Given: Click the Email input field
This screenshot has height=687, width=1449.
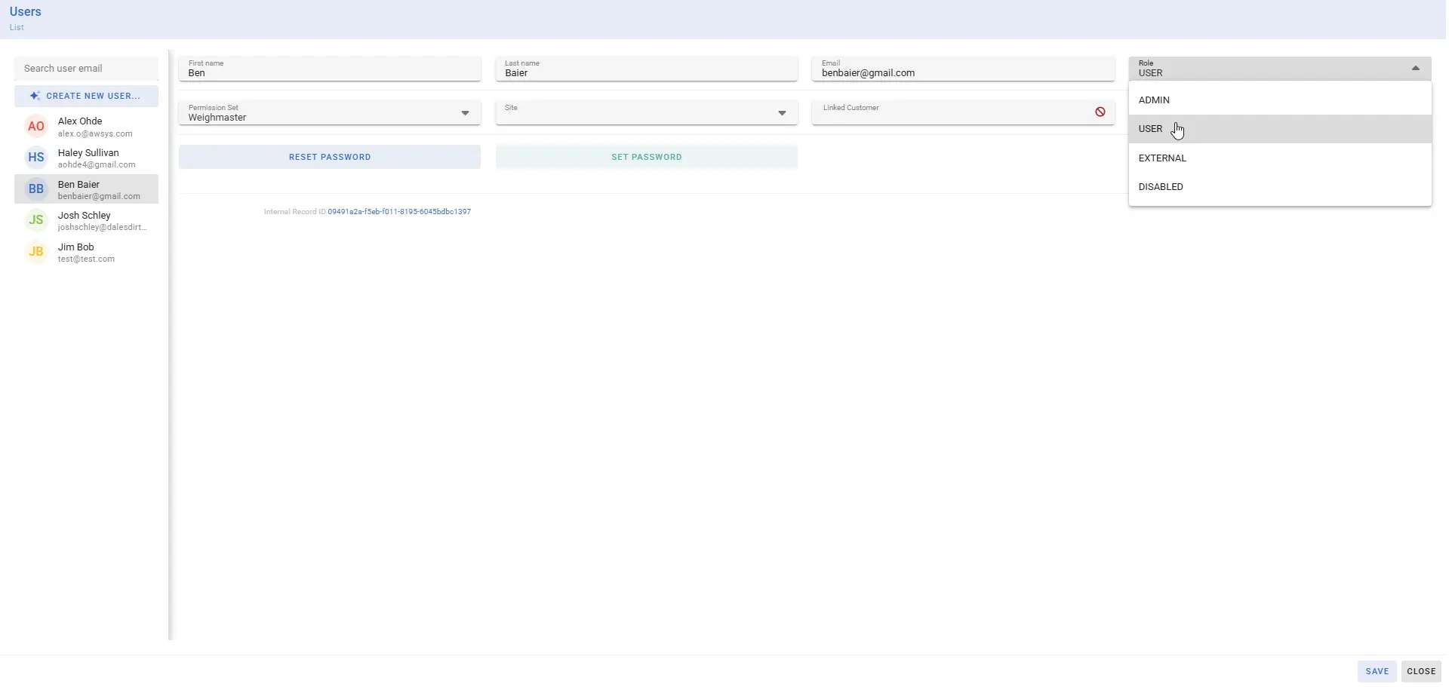Looking at the screenshot, I should (962, 73).
